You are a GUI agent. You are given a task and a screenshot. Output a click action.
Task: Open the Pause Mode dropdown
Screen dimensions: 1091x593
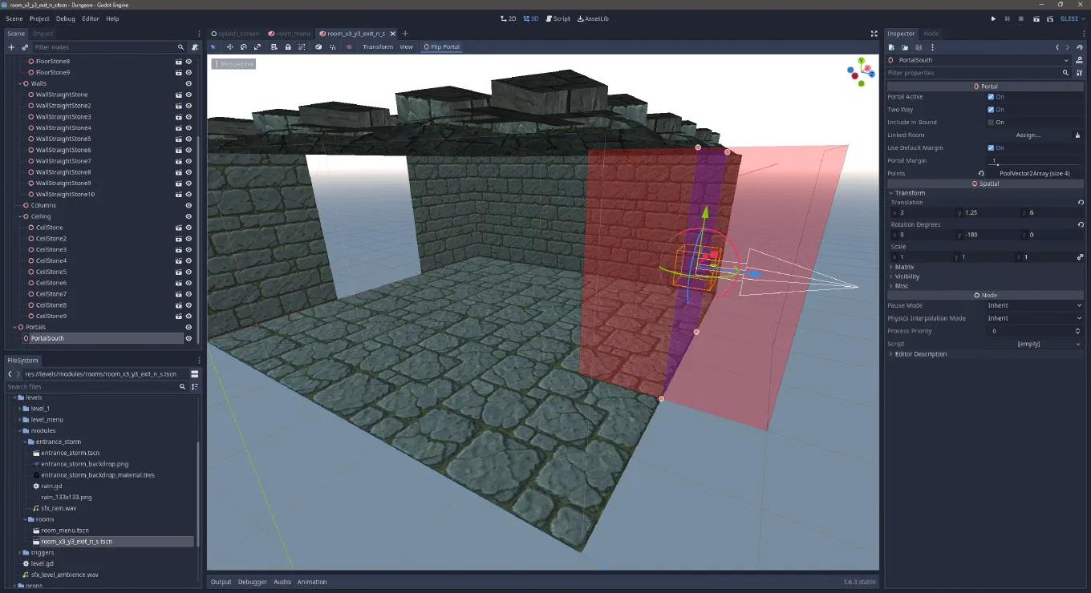pos(1035,305)
